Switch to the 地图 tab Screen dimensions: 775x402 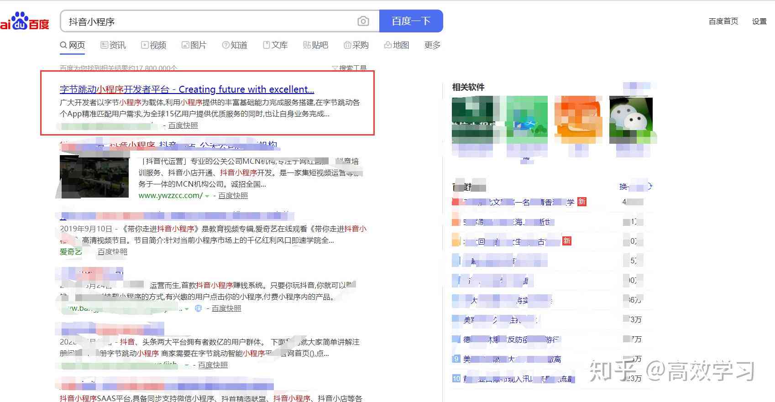pyautogui.click(x=397, y=45)
